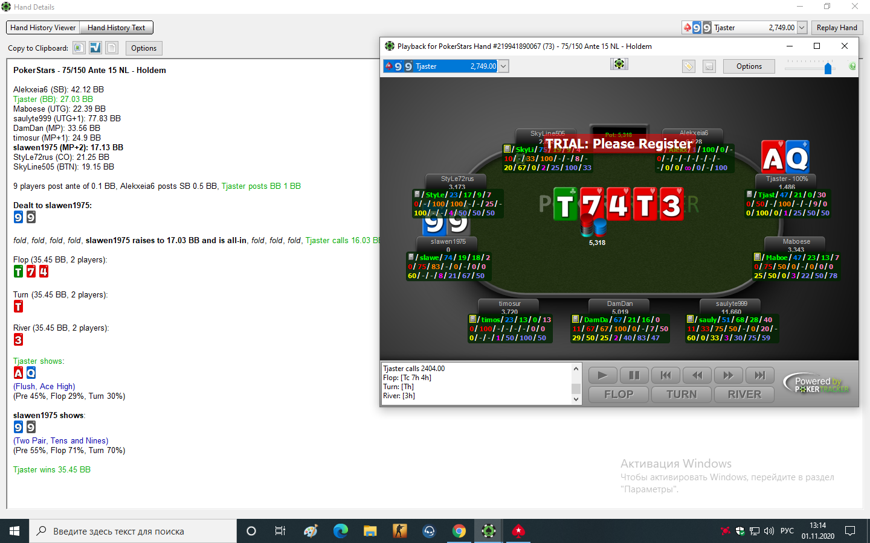Open the Windows notification center

[850, 531]
